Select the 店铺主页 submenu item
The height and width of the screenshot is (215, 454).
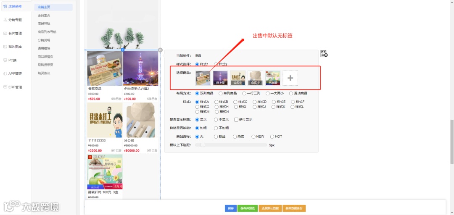(x=53, y=7)
